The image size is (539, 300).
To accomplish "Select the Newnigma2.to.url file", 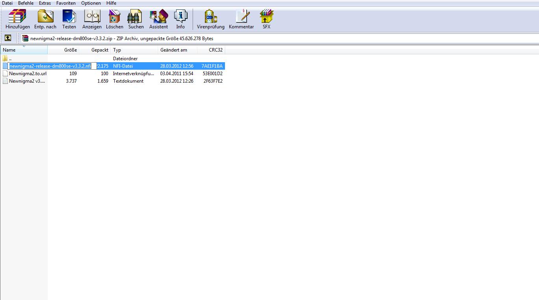I will pos(28,74).
